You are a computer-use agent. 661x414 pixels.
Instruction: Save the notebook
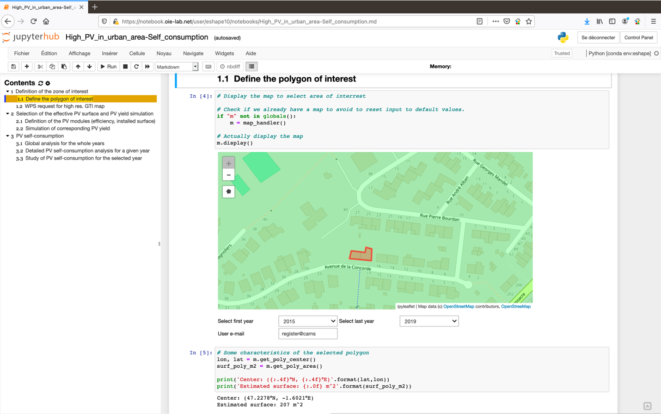13,66
